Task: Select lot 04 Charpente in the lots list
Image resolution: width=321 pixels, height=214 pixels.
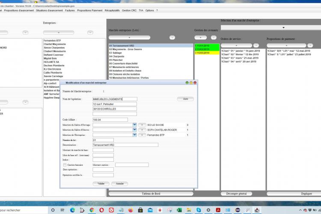Action: pos(151,56)
